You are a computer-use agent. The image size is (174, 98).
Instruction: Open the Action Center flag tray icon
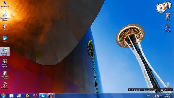coord(155,96)
